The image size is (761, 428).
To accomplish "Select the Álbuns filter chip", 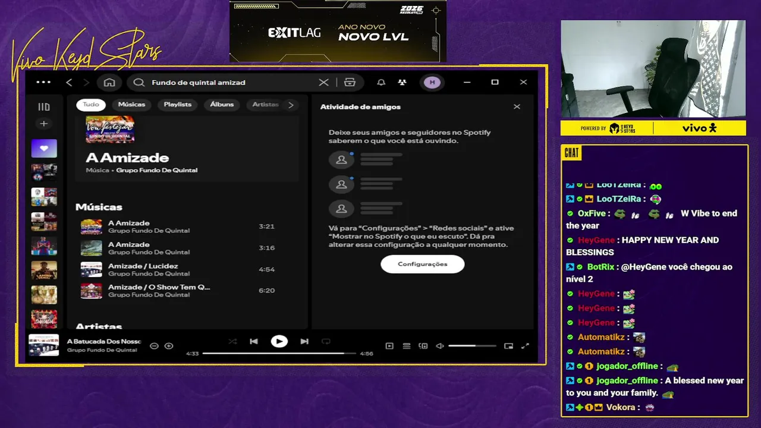I will (222, 105).
